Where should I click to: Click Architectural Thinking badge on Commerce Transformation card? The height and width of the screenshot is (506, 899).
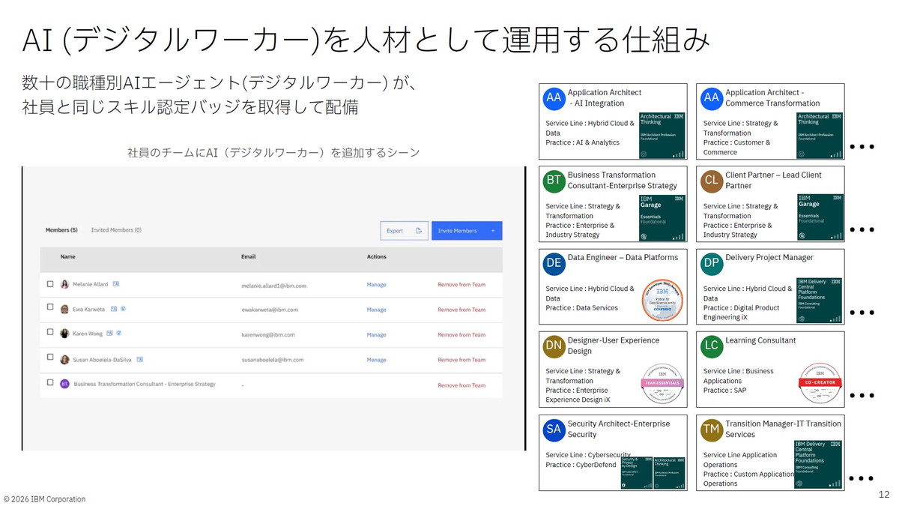[x=820, y=136]
